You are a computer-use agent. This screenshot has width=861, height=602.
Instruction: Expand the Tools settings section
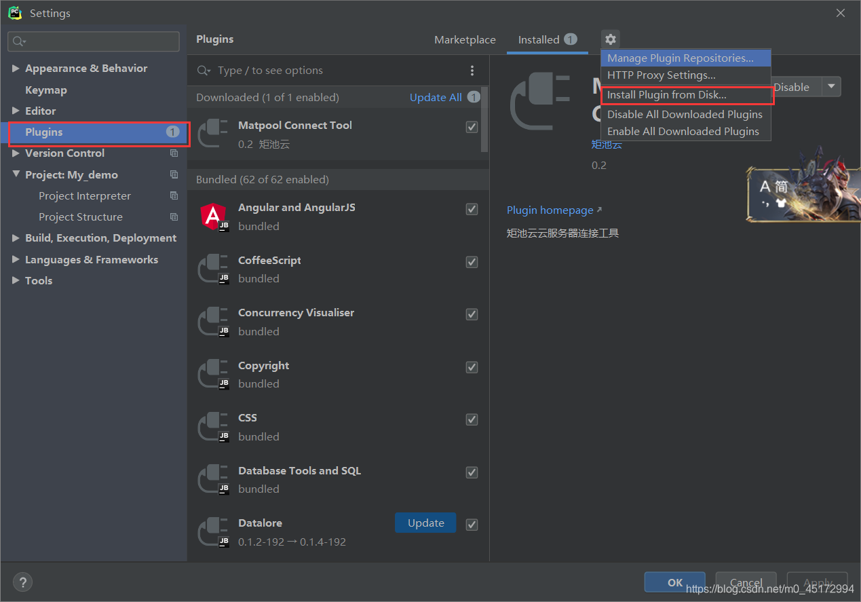[16, 280]
